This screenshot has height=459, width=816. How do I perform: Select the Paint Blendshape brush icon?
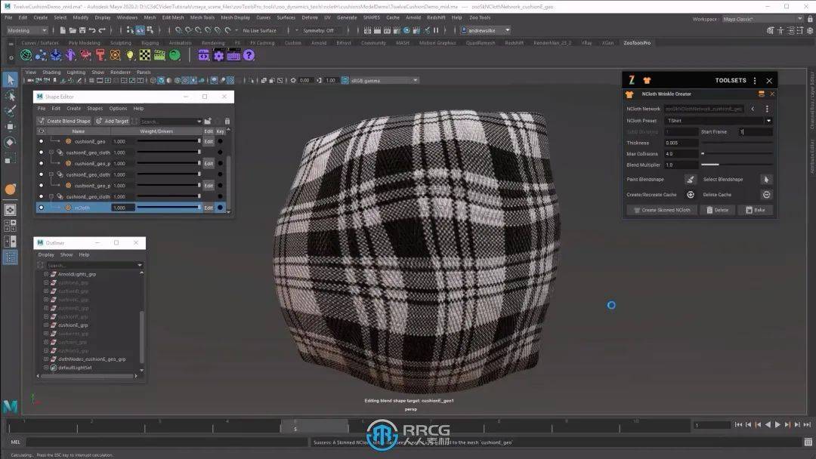[x=691, y=180]
